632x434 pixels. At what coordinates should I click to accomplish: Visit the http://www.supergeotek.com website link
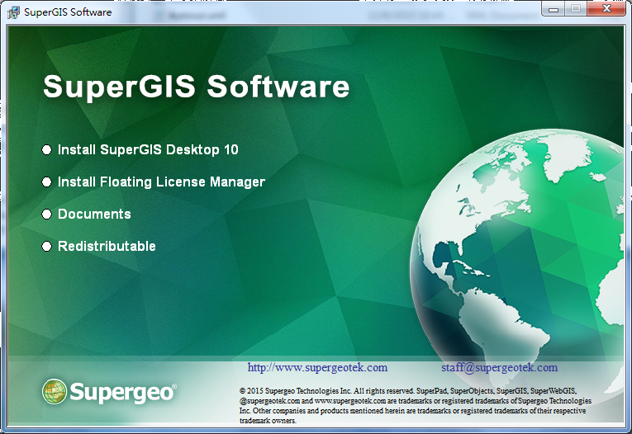point(317,367)
